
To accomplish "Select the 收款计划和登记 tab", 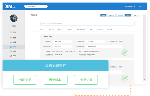I will 81,29.
